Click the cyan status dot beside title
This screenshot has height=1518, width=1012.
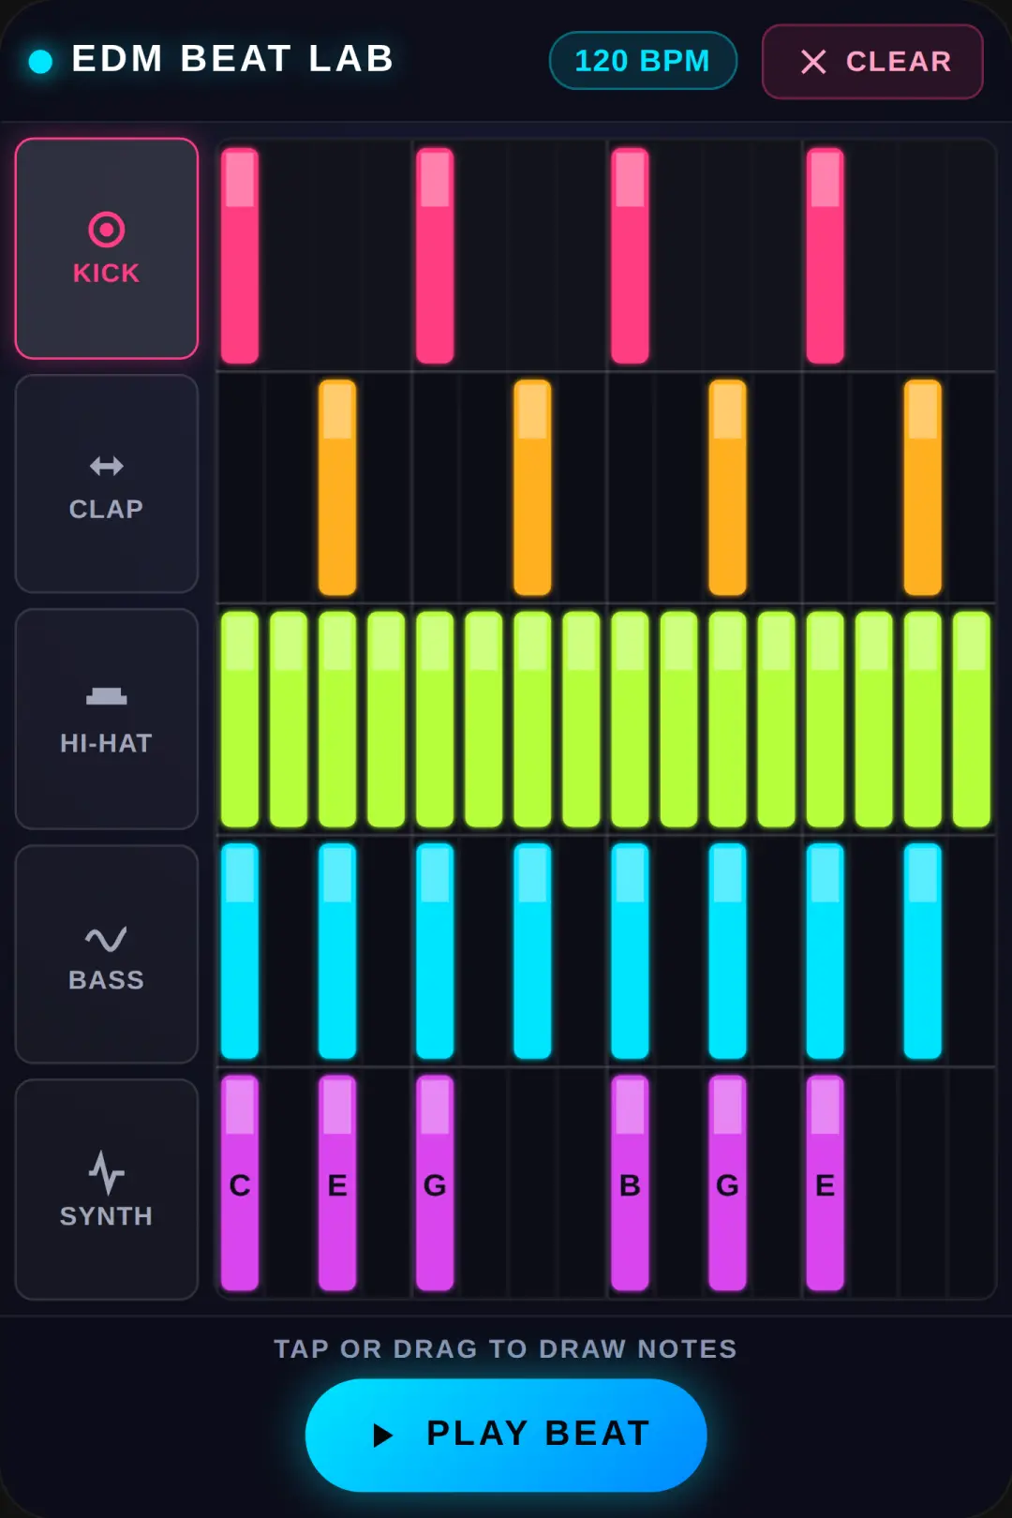(x=40, y=61)
